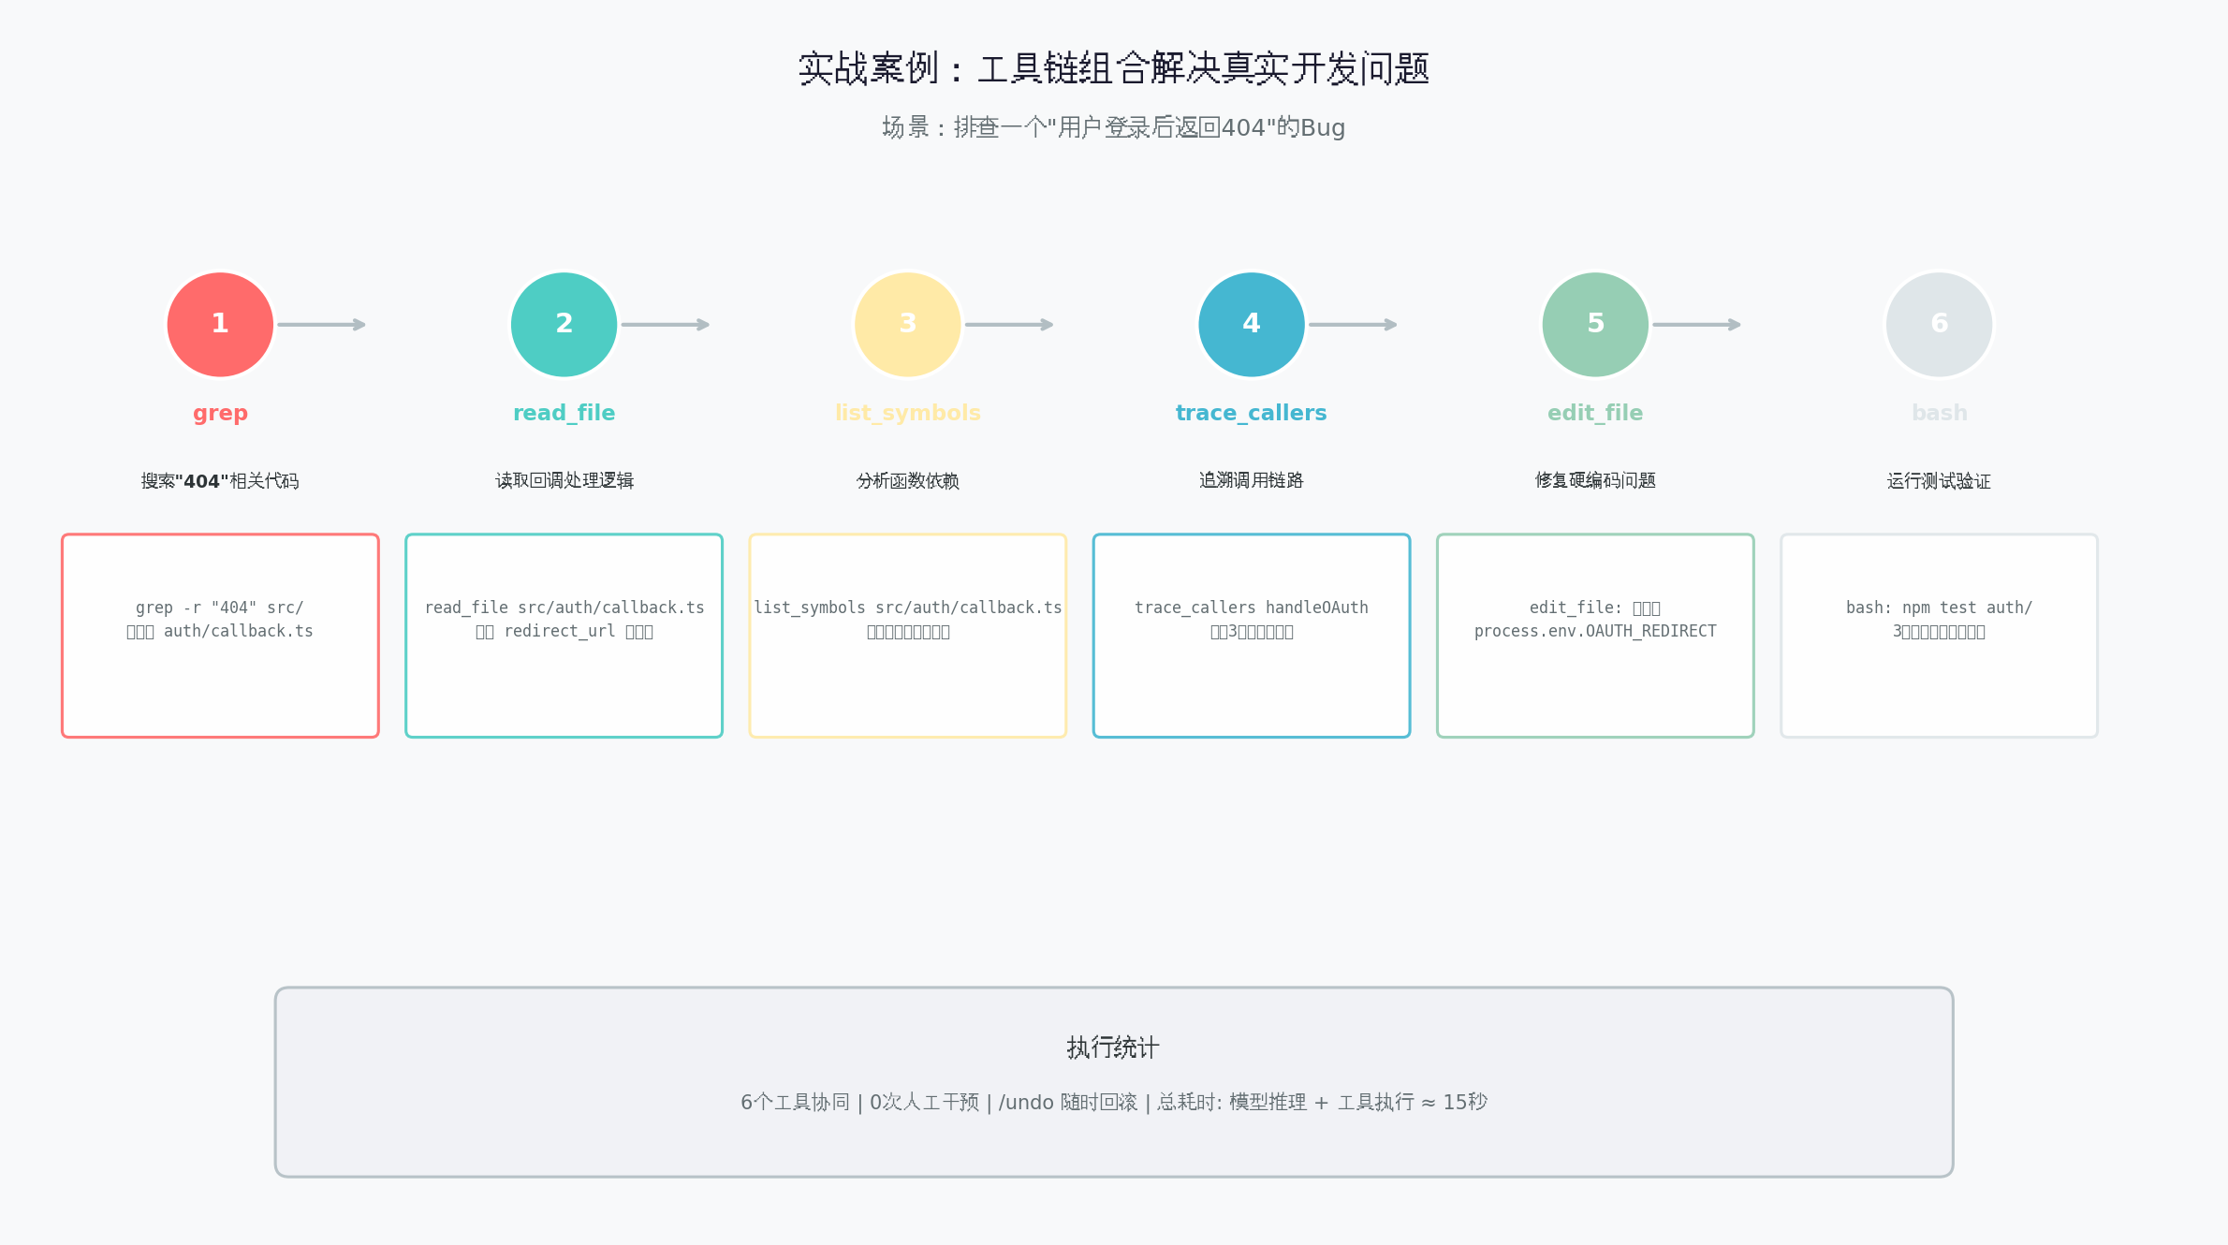The width and height of the screenshot is (2228, 1245).
Task: Select the red 'grep' tool label
Action: (220, 414)
